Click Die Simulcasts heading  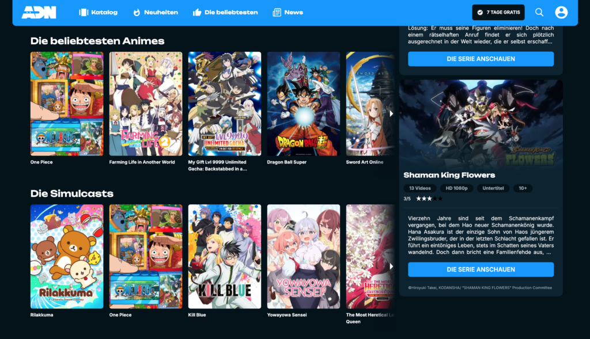click(x=72, y=193)
